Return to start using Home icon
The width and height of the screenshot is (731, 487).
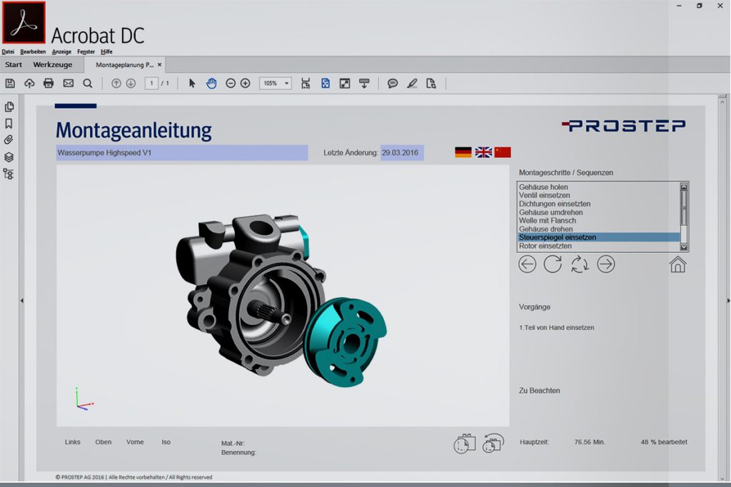pyautogui.click(x=678, y=265)
